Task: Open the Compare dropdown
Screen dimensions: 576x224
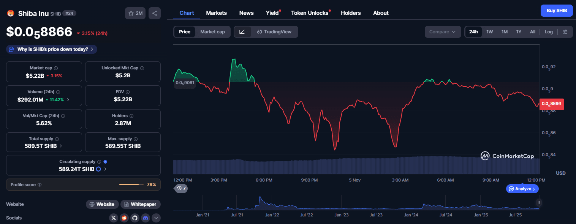Action: (443, 32)
